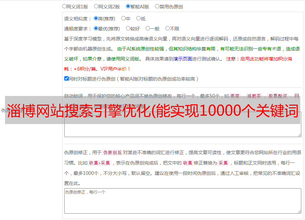Click the 自动锁词 textarea resize handle
The image size is (305, 220).
pyautogui.click(x=299, y=135)
